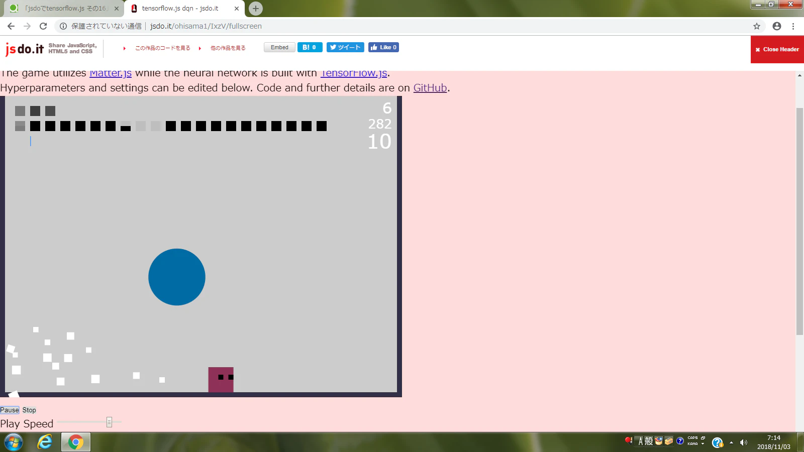The height and width of the screenshot is (452, 804).
Task: Close the 'jsdoでtensorflow.js' tab
Action: click(x=117, y=9)
